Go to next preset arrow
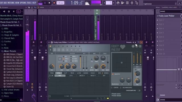This screenshot has width=182, height=102. click(135, 42)
